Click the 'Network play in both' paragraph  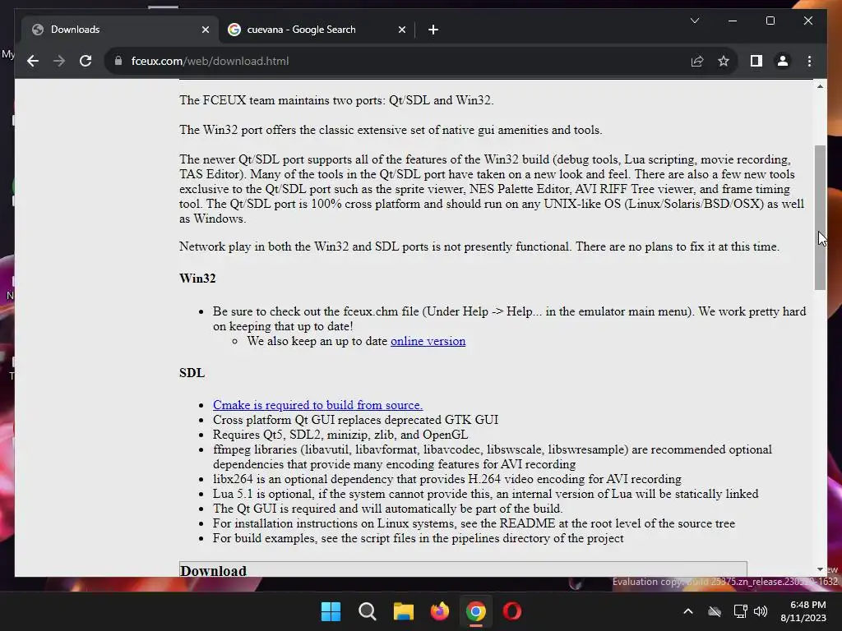[x=479, y=246]
